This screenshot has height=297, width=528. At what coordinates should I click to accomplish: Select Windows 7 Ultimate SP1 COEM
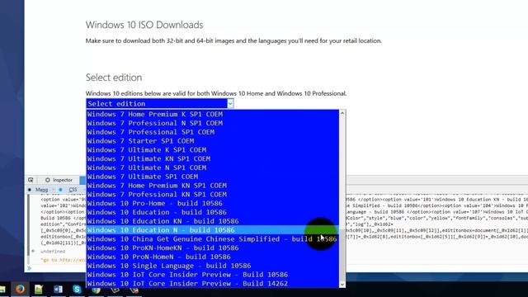(x=213, y=177)
